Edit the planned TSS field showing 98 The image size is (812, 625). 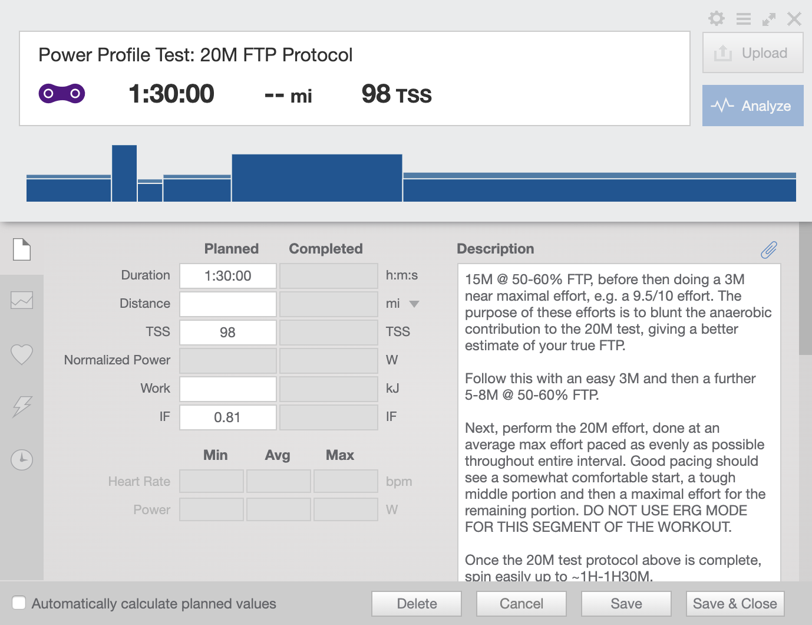point(228,333)
